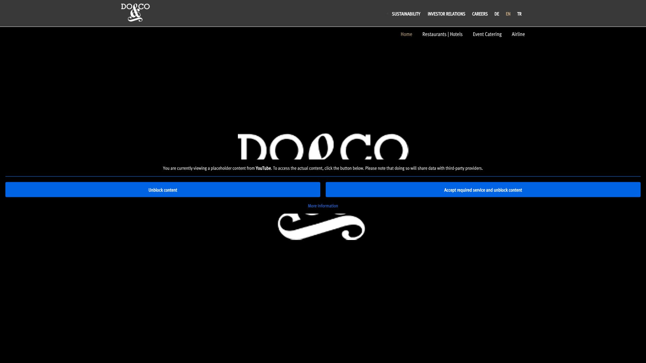The width and height of the screenshot is (646, 363).
Task: Accept required service and unblock content
Action: [x=483, y=190]
